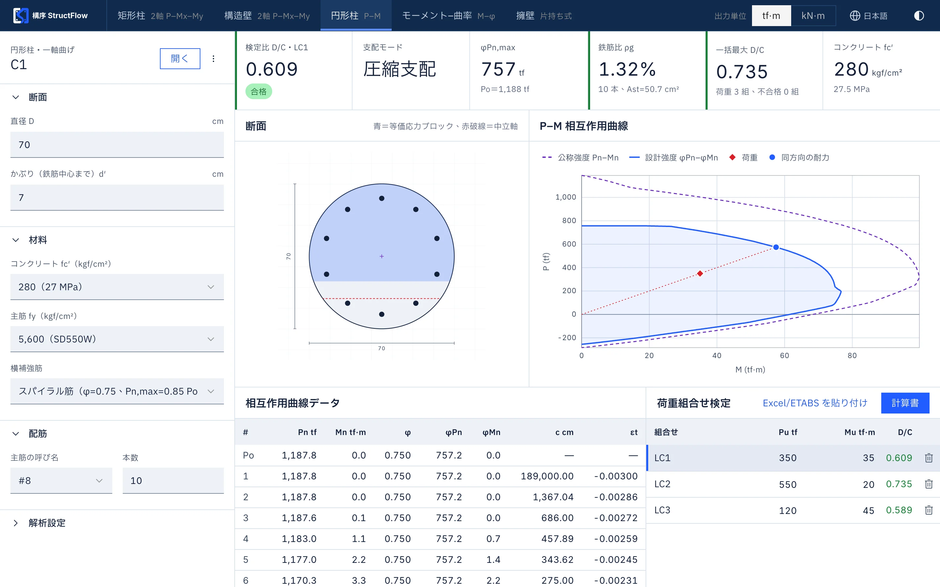940x587 pixels.
Task: Click the 計算書 button
Action: [905, 403]
